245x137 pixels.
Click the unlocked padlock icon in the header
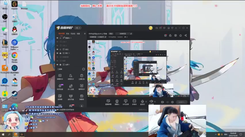point(170,35)
